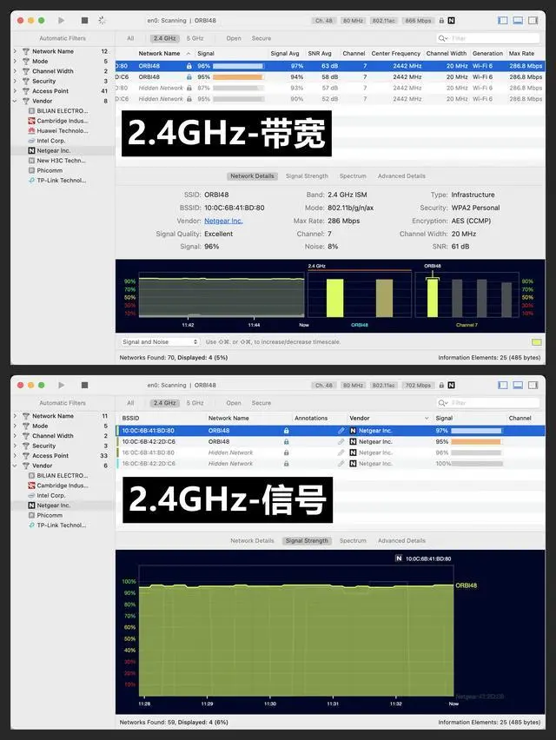Click lock icon in 10:0C:6B:42:2D:C6 row, bottom window
This screenshot has width=556, height=740.
[286, 442]
